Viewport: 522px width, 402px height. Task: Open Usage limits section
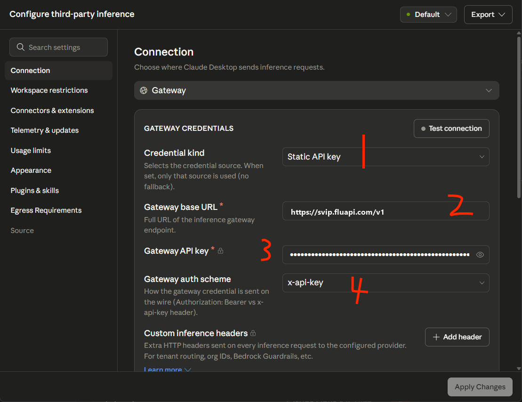31,151
